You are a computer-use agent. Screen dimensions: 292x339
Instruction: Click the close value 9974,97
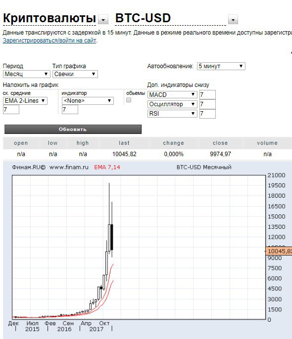220,154
